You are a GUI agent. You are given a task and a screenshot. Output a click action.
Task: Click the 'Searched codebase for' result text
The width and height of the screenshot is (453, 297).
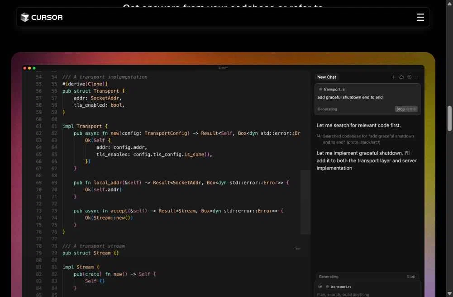[368, 139]
